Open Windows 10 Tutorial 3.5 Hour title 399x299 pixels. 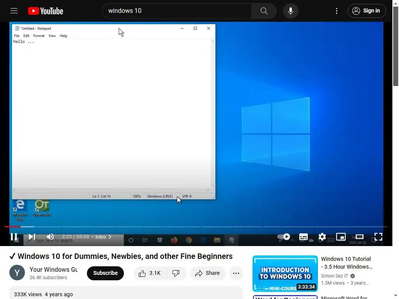(x=346, y=263)
